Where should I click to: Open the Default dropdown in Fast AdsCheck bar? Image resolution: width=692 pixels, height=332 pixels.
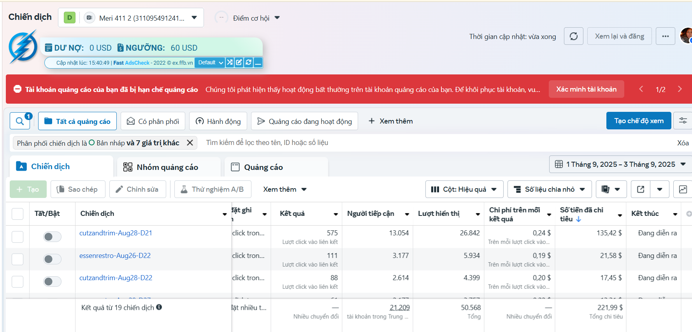(x=210, y=62)
